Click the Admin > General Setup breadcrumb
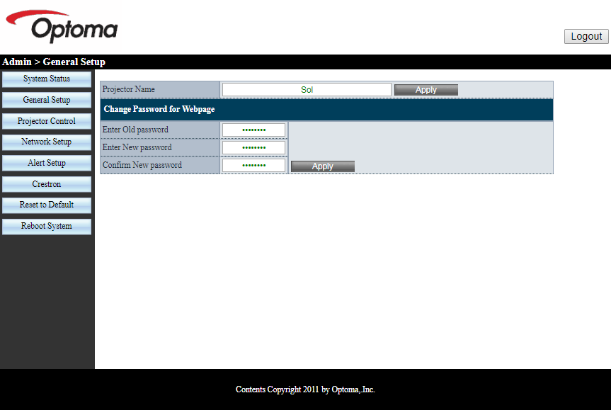 tap(54, 62)
